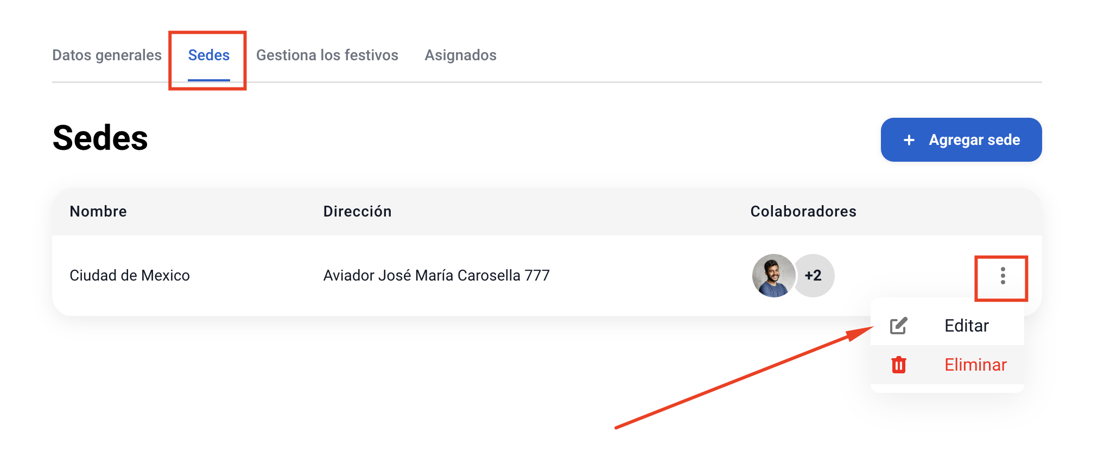Click the collaborator profile photo avatar

pos(773,276)
